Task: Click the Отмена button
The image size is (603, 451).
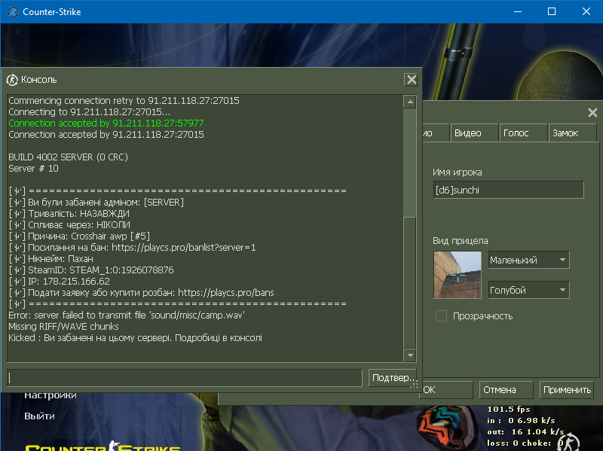Action: click(506, 390)
